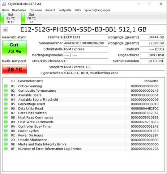
Task: Click the CrystalDiskInfo app icon in title bar
Action: (x=4, y=4)
